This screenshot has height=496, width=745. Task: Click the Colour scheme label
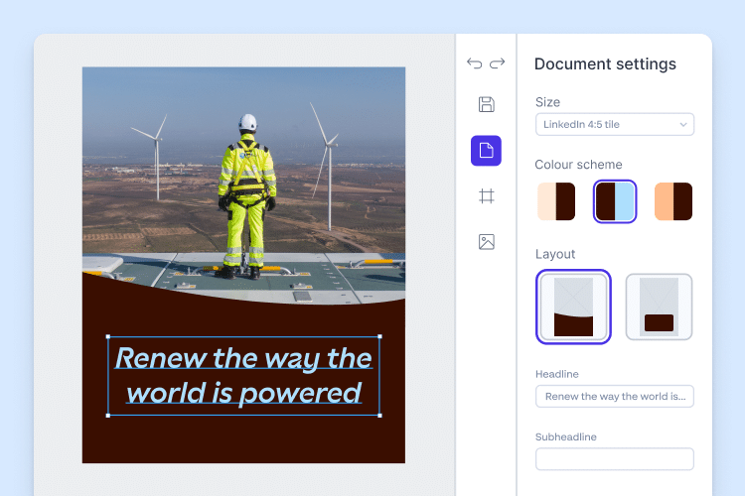tap(578, 165)
